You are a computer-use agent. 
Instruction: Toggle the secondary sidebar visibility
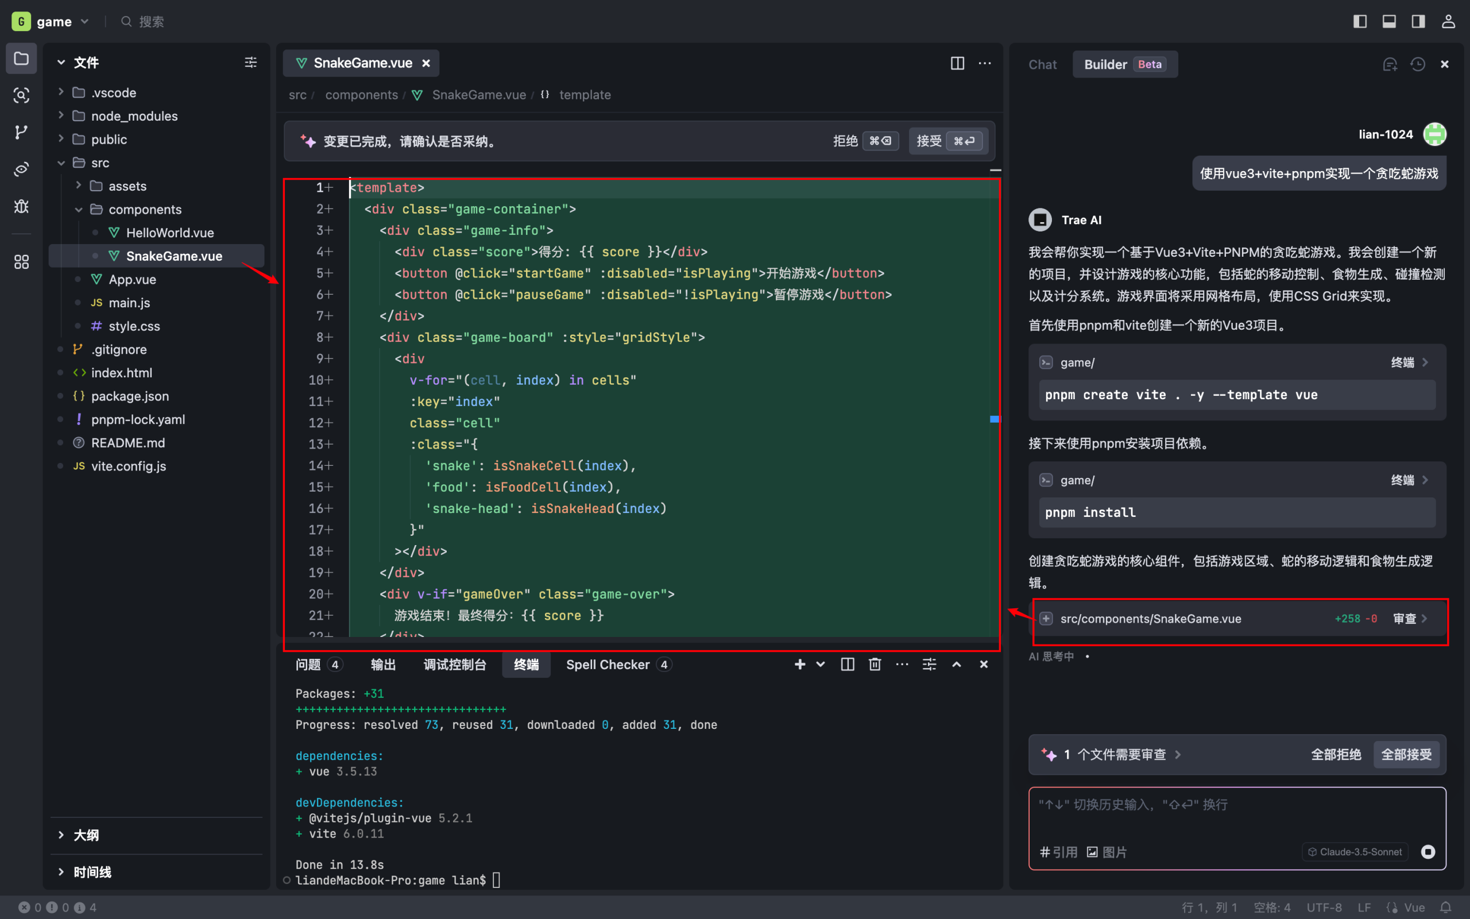tap(1418, 21)
